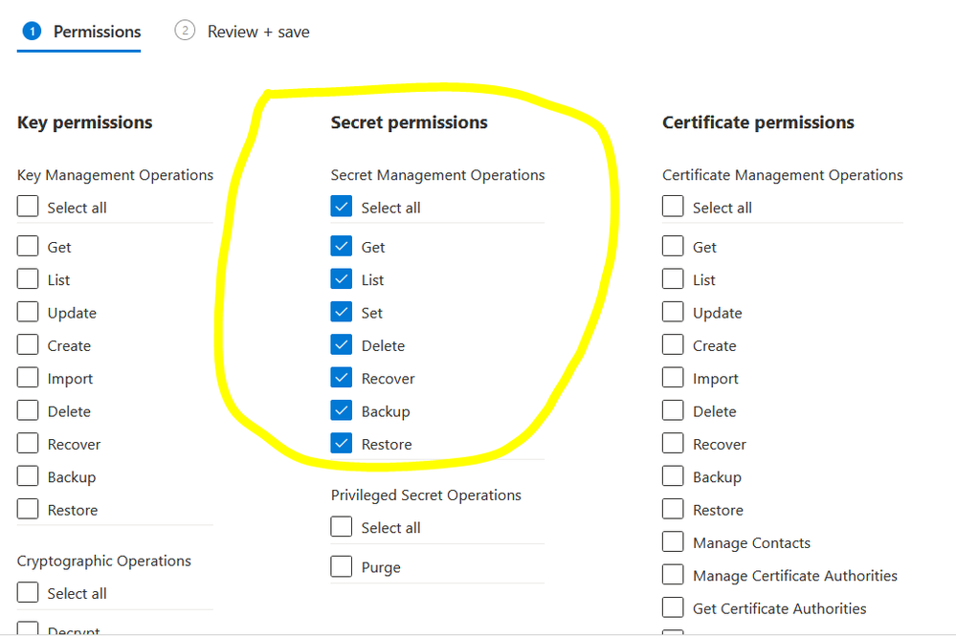Check Select all under Privileged Secret Operations

(342, 528)
